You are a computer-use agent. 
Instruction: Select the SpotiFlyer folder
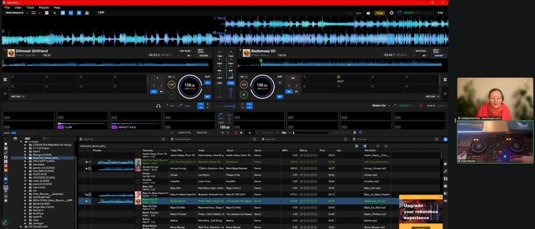[x=38, y=214]
